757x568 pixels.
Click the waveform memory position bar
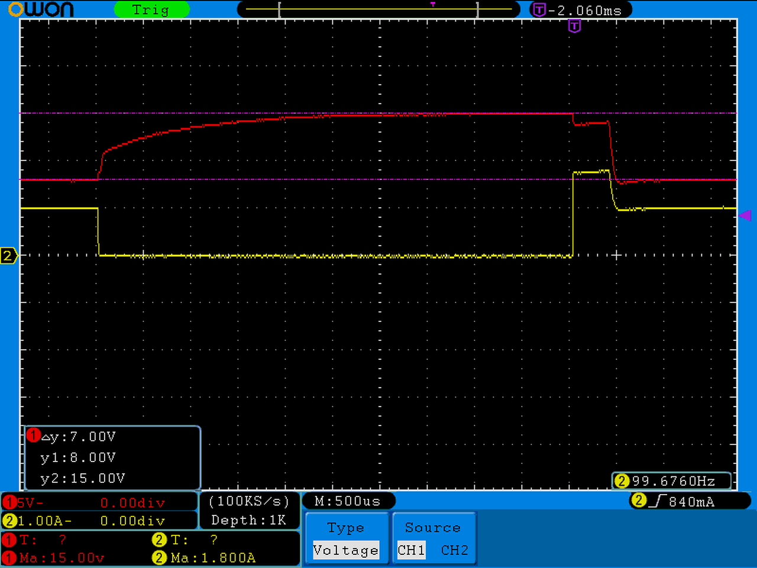click(378, 9)
